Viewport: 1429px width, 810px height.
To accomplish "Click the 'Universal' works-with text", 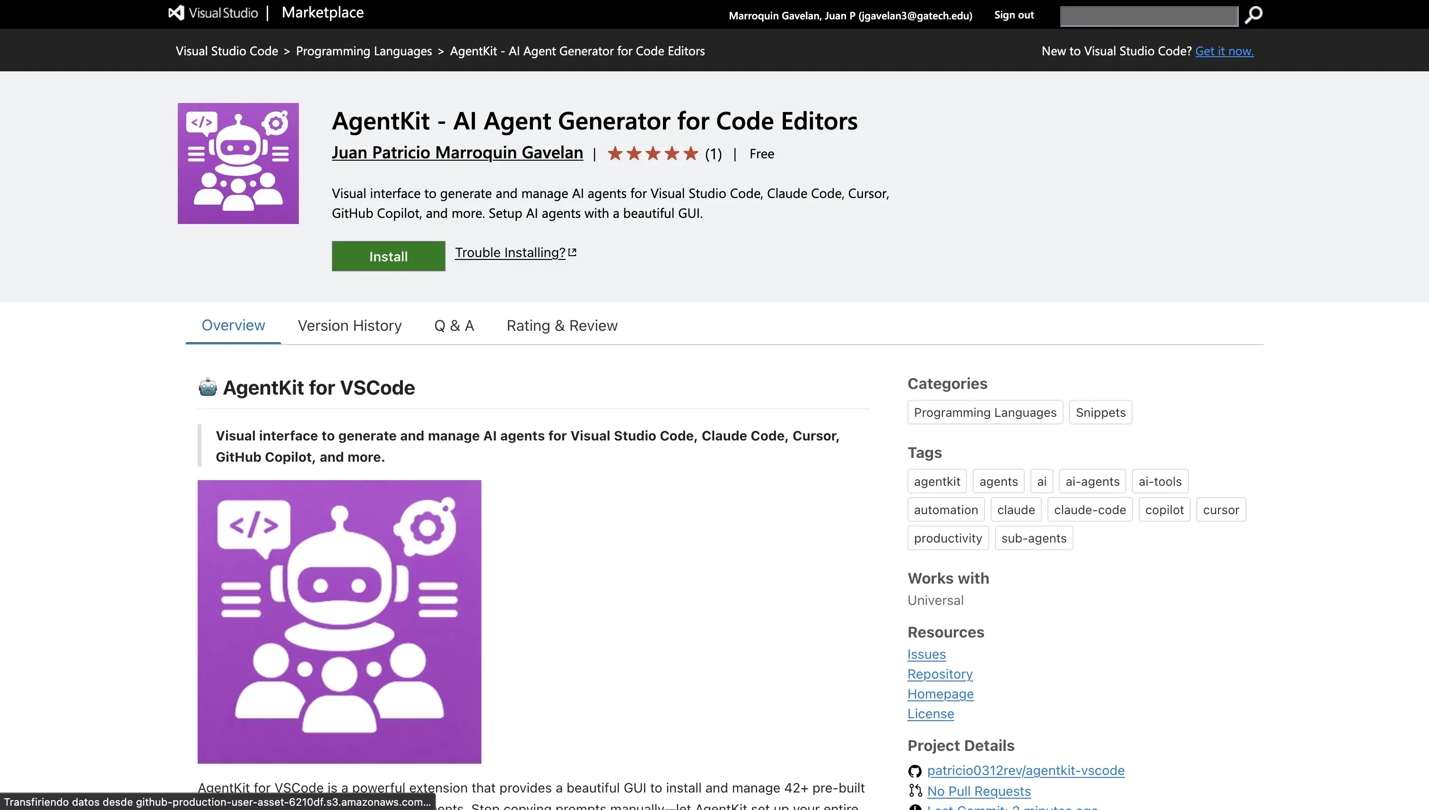I will pos(935,600).
